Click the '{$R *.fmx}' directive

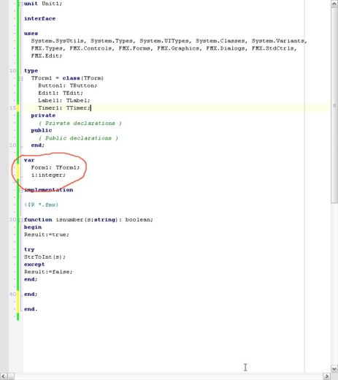click(41, 205)
